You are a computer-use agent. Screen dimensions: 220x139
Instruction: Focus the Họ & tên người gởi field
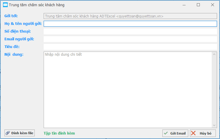point(130,24)
